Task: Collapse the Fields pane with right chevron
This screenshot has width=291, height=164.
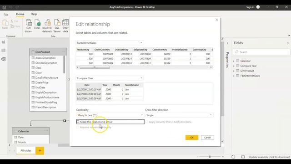Action: click(x=288, y=43)
